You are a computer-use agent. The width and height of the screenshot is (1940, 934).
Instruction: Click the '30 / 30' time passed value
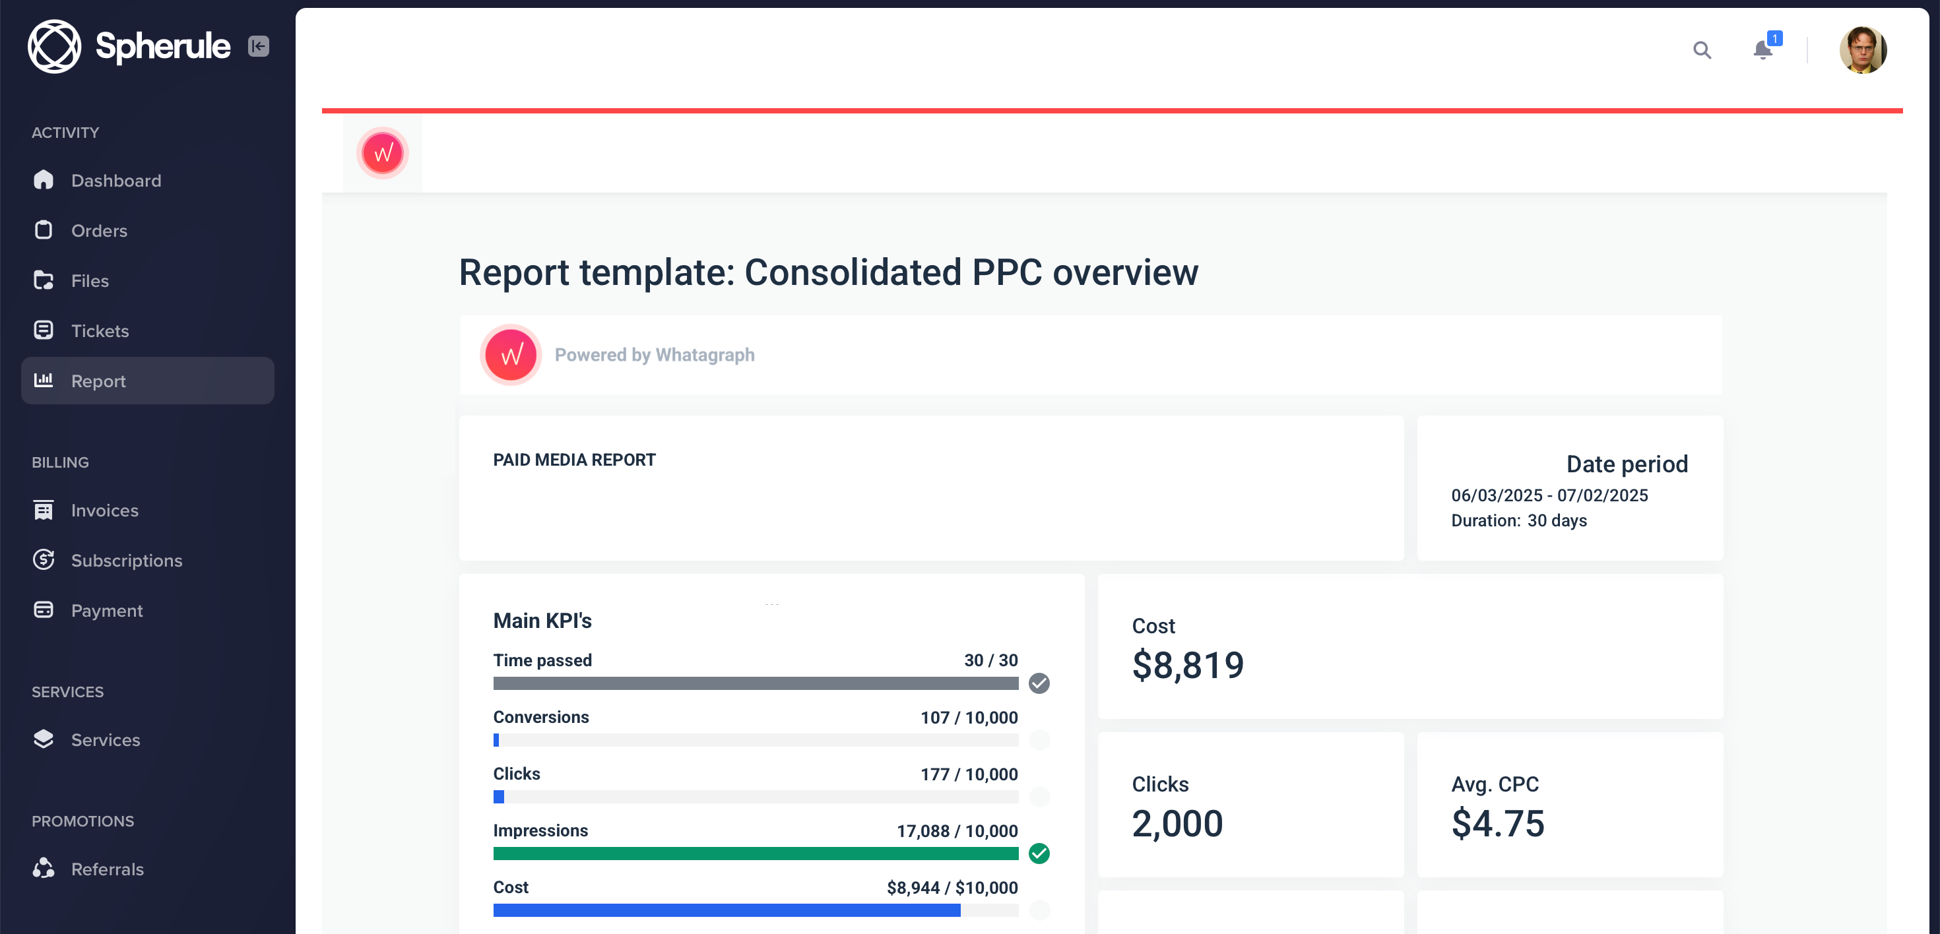click(x=990, y=660)
